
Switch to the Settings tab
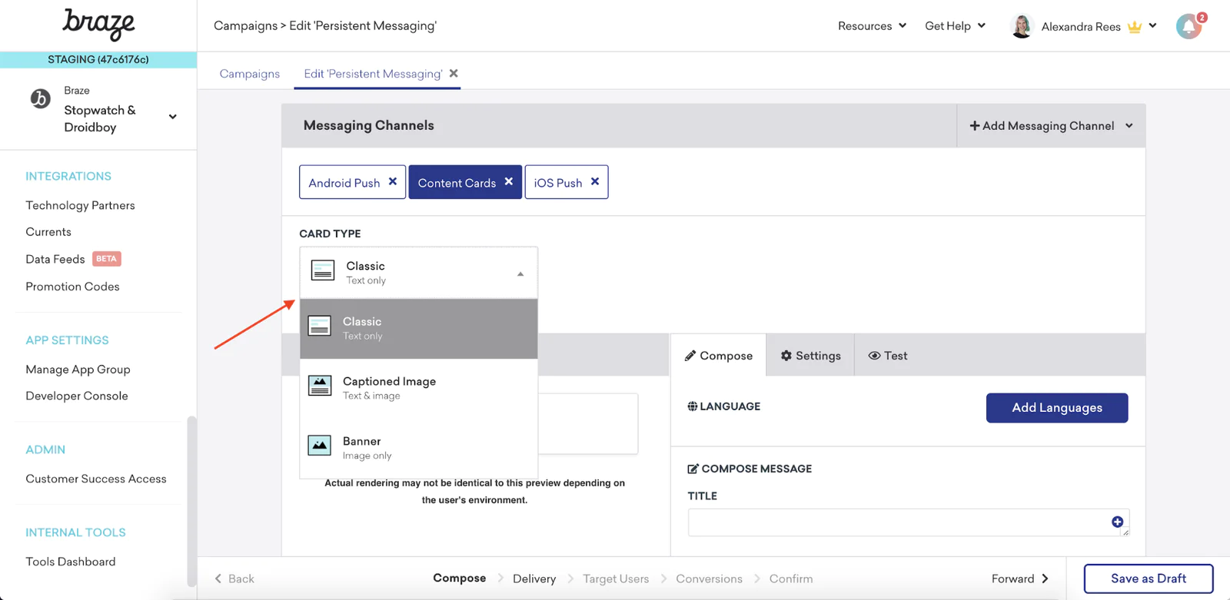tap(810, 356)
